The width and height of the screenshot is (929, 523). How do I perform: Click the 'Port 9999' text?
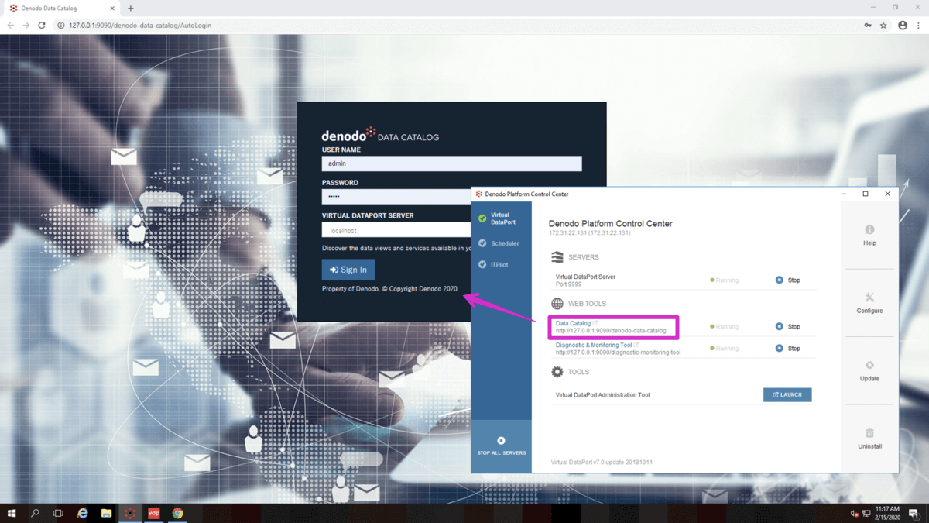point(568,284)
